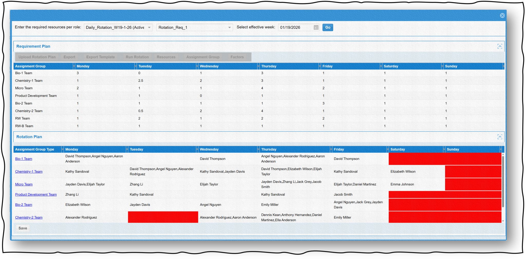Close the dialog with the X icon

tap(502, 16)
